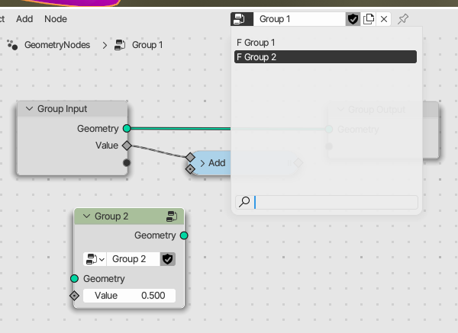Click Value input socket of Group 2

tap(75, 296)
